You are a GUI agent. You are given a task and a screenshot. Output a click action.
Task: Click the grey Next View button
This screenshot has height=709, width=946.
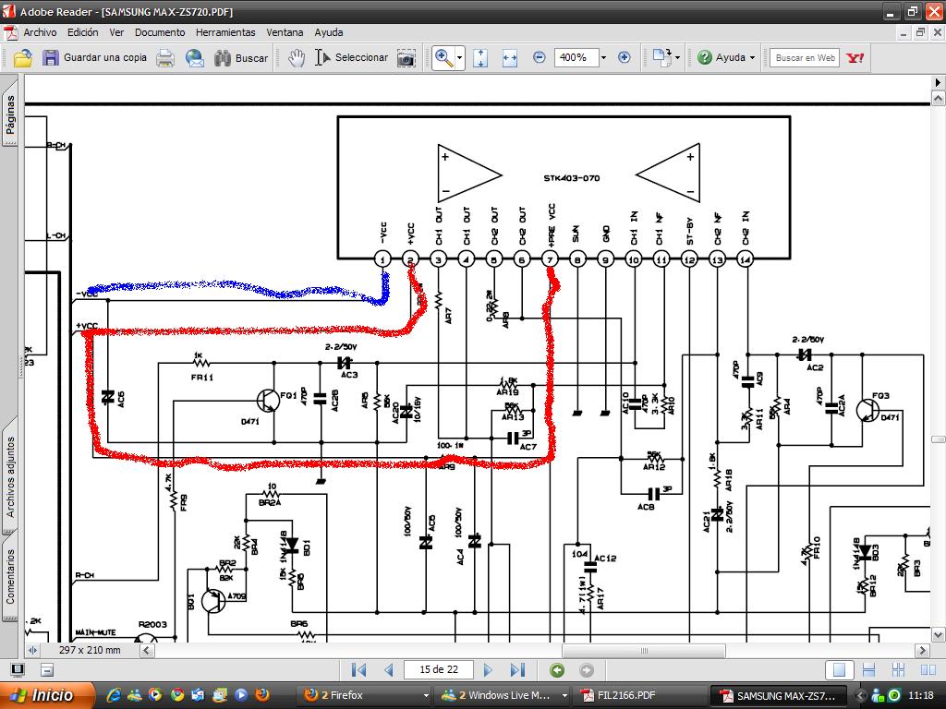pyautogui.click(x=587, y=670)
